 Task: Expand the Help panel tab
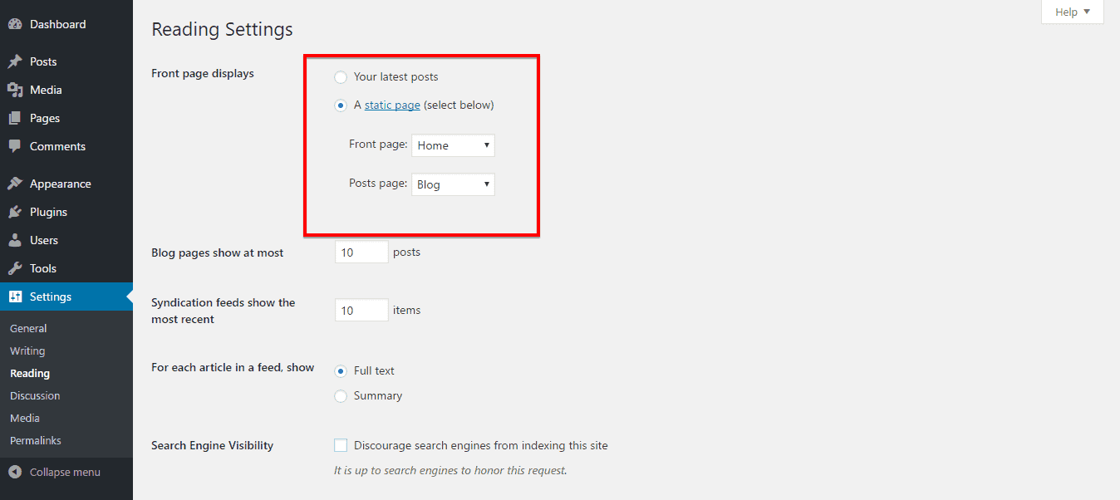[1072, 12]
